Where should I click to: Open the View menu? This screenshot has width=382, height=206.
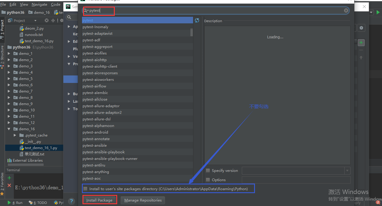(24, 4)
